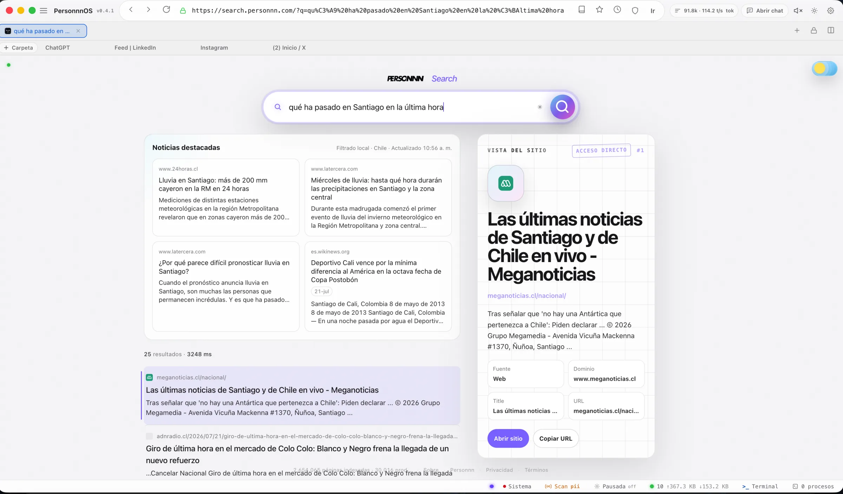This screenshot has width=843, height=494.
Task: Open the Lluvia en Santiago 24horas news card
Action: pos(226,198)
